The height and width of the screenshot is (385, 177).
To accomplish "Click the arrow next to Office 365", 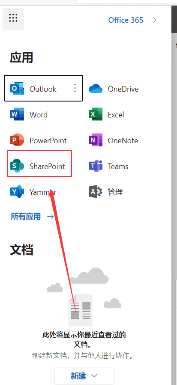I will coord(153,20).
